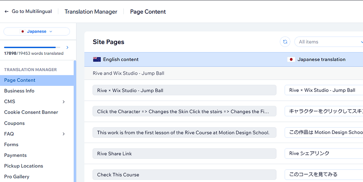Viewport: 363px width, 182px height.
Task: Edit the Japanese field Rive × Wix Studio - Jump Ball
Action: point(324,90)
